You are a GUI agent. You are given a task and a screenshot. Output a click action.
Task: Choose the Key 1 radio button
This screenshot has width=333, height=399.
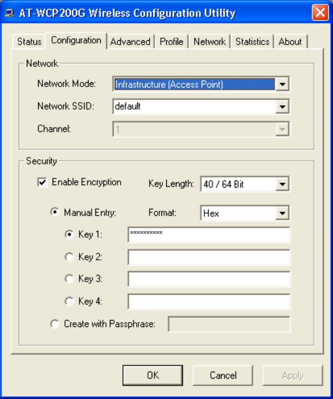69,234
